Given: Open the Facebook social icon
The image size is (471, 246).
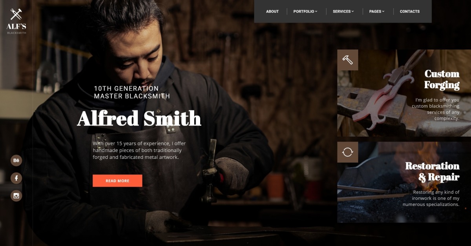Looking at the screenshot, I should (16, 178).
